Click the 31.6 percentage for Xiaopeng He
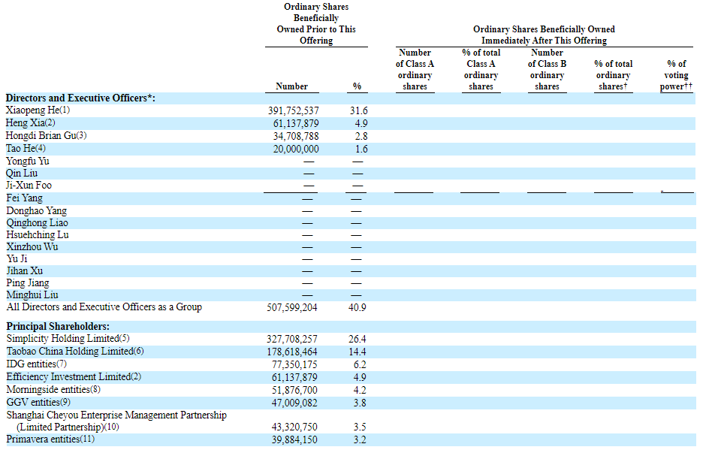Viewport: 712px width, 459px height. 358,110
